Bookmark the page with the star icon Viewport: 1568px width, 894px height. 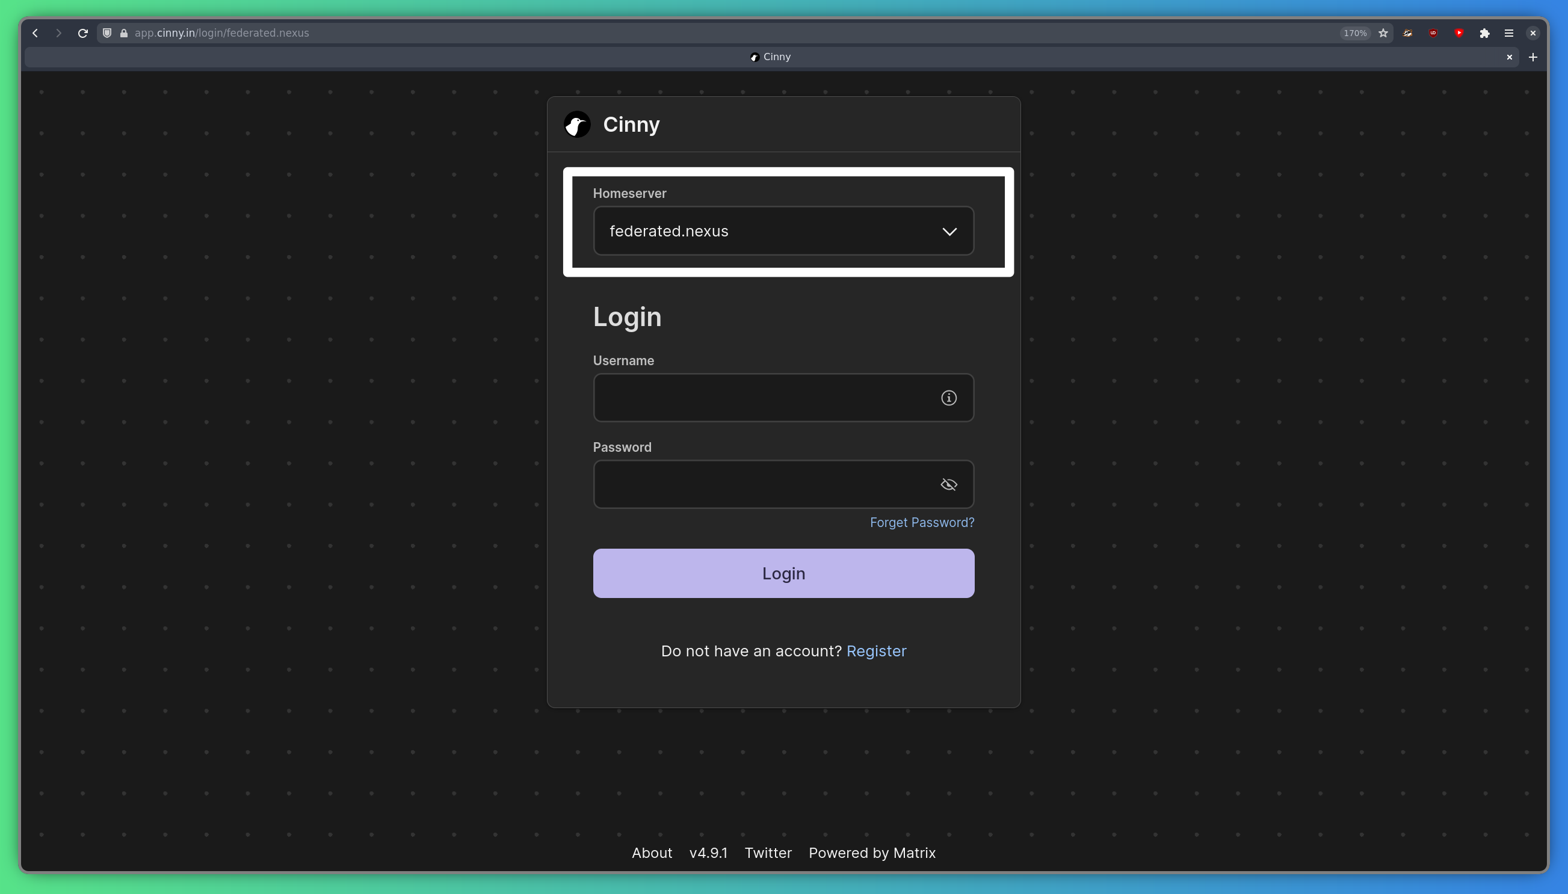click(1383, 33)
